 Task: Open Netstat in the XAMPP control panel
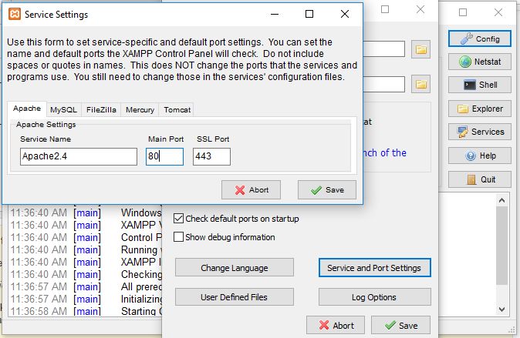pyautogui.click(x=480, y=62)
